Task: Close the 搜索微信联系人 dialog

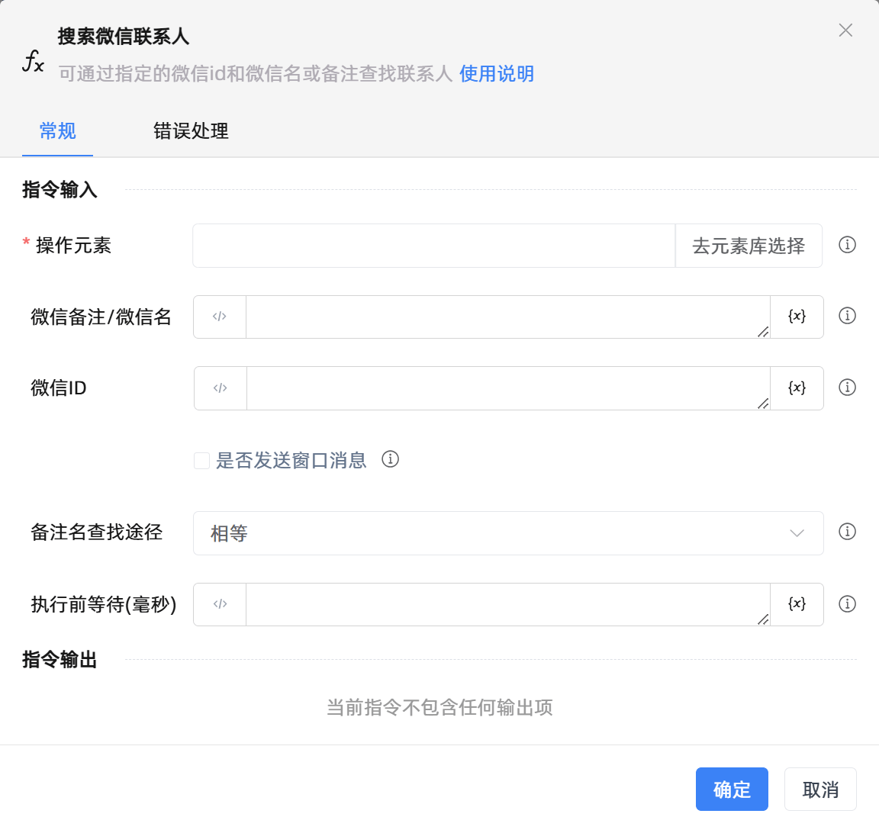Action: [845, 31]
